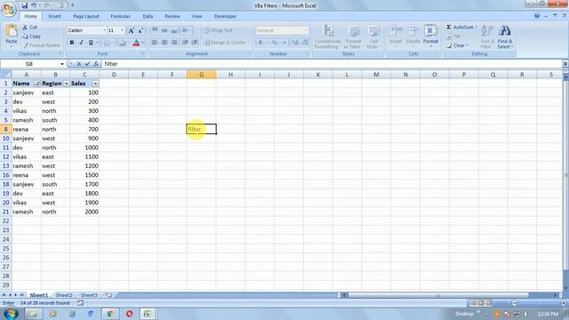This screenshot has width=569, height=320.
Task: Open the font color dropdown arrow
Action: [143, 43]
